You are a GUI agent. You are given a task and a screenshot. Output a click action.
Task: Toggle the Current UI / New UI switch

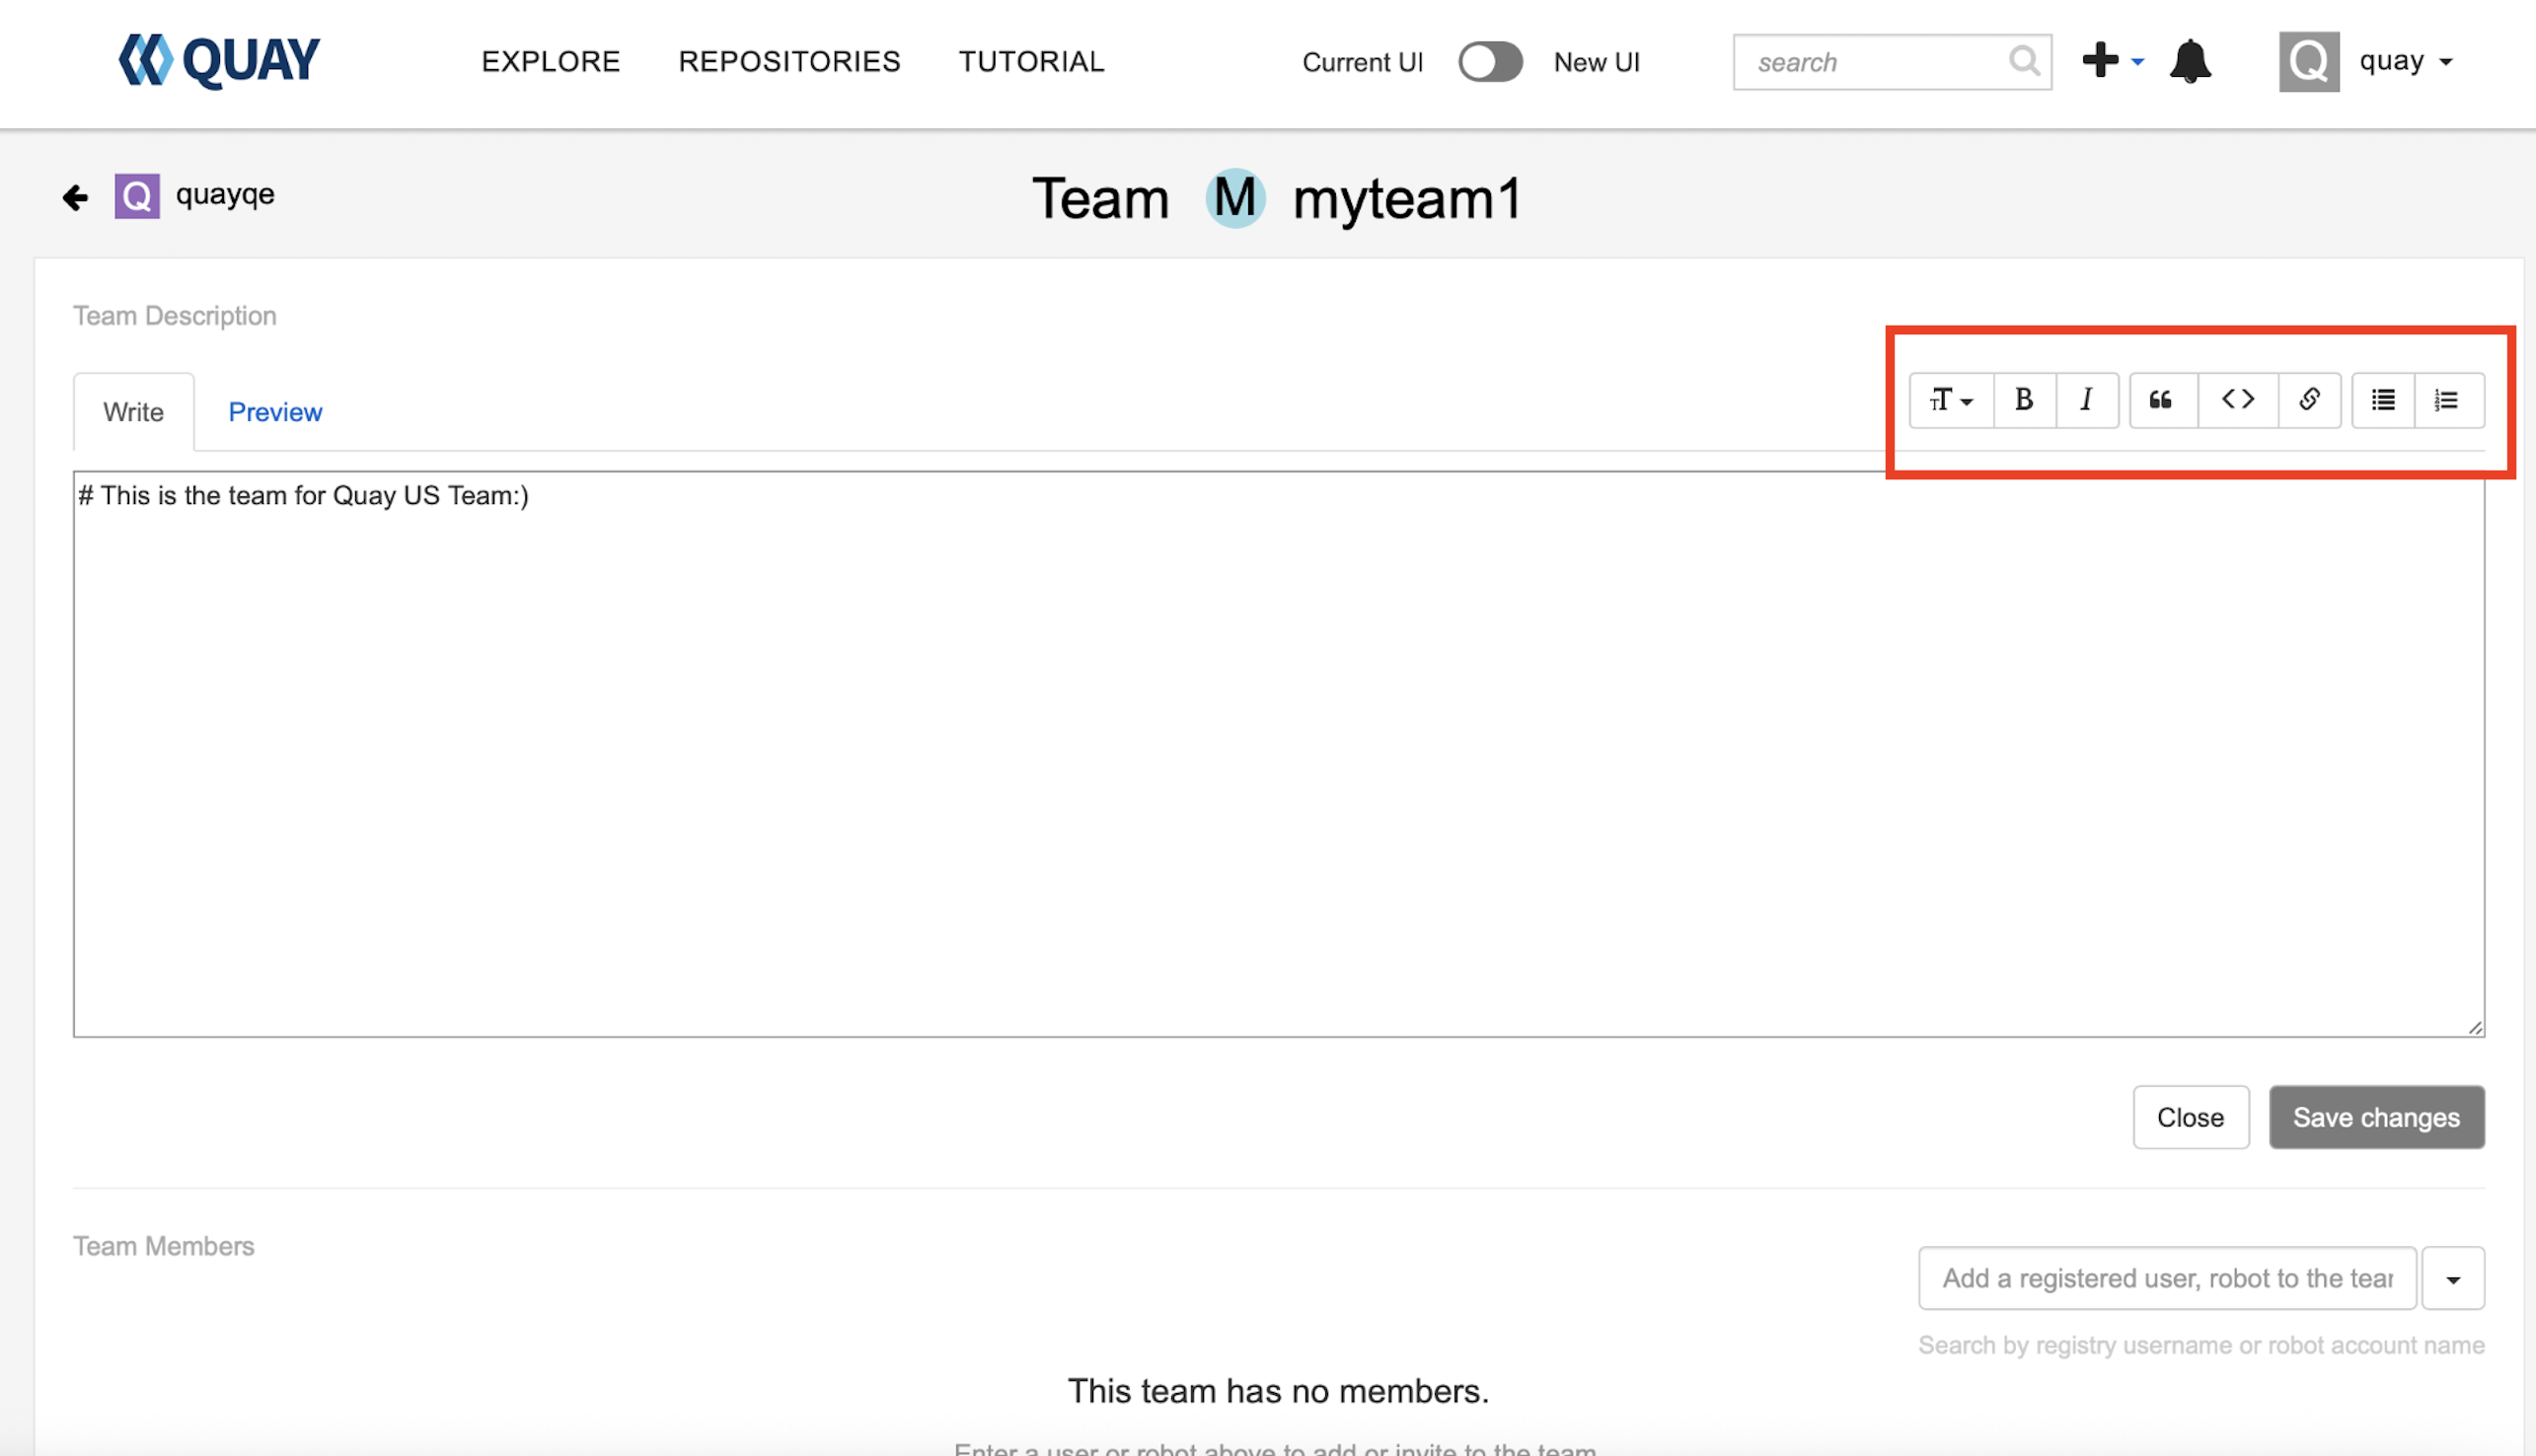point(1489,62)
